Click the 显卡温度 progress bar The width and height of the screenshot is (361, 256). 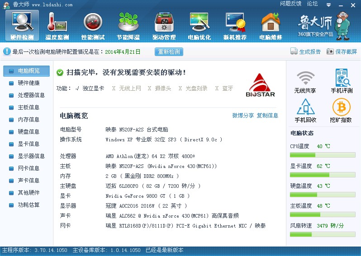[323, 175]
